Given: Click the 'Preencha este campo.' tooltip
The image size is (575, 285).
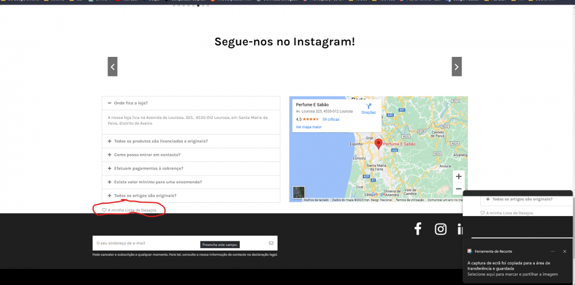Looking at the screenshot, I should [x=220, y=245].
